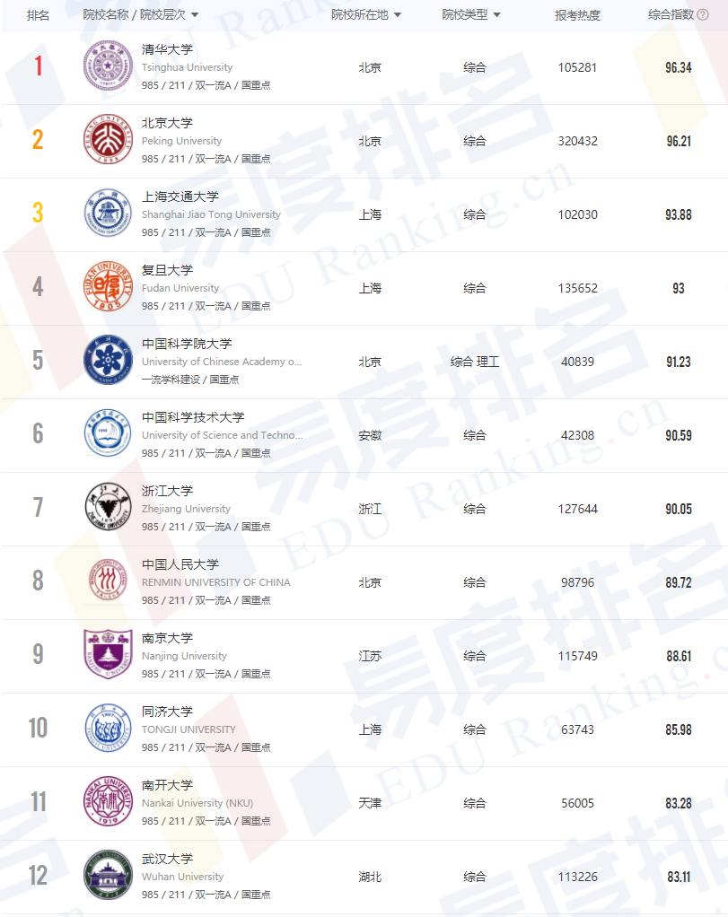Image resolution: width=728 pixels, height=917 pixels.
Task: Open the Tongji University logo
Action: pyautogui.click(x=108, y=728)
